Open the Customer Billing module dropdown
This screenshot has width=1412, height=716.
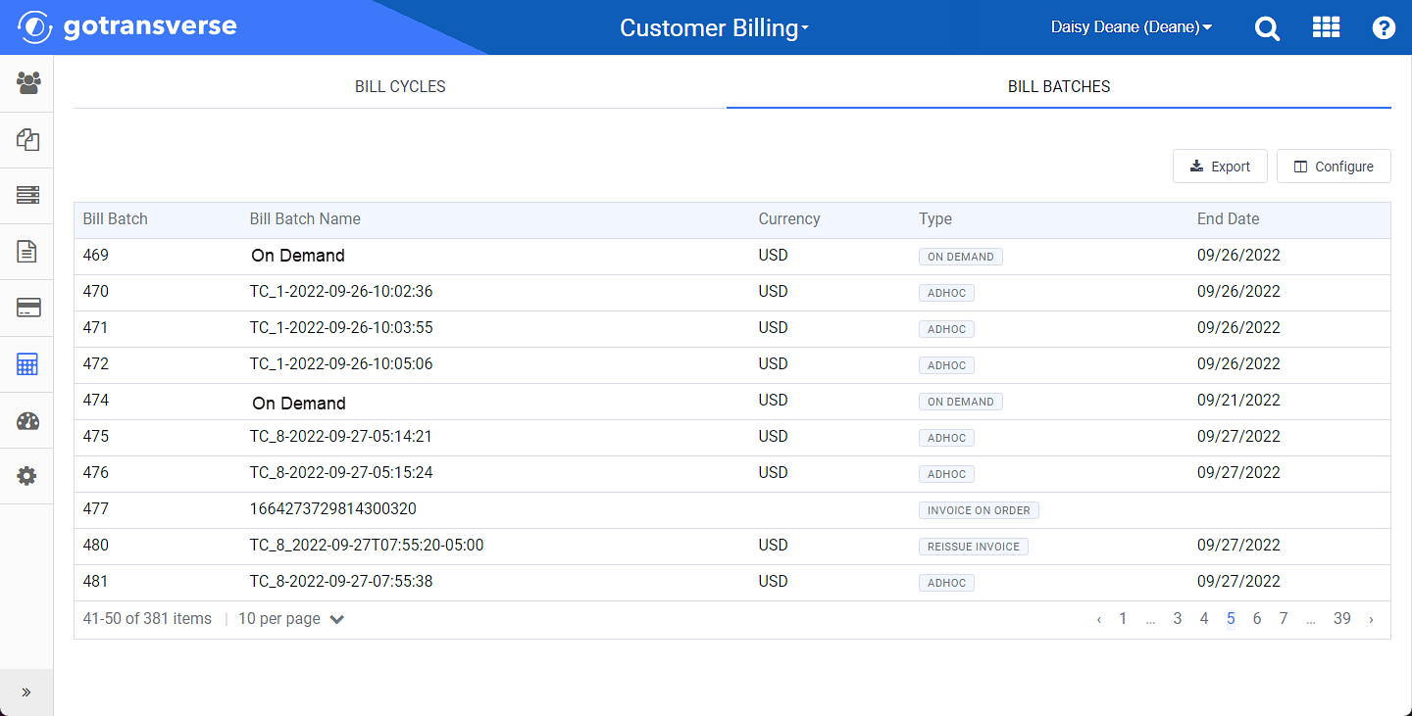[x=714, y=28]
